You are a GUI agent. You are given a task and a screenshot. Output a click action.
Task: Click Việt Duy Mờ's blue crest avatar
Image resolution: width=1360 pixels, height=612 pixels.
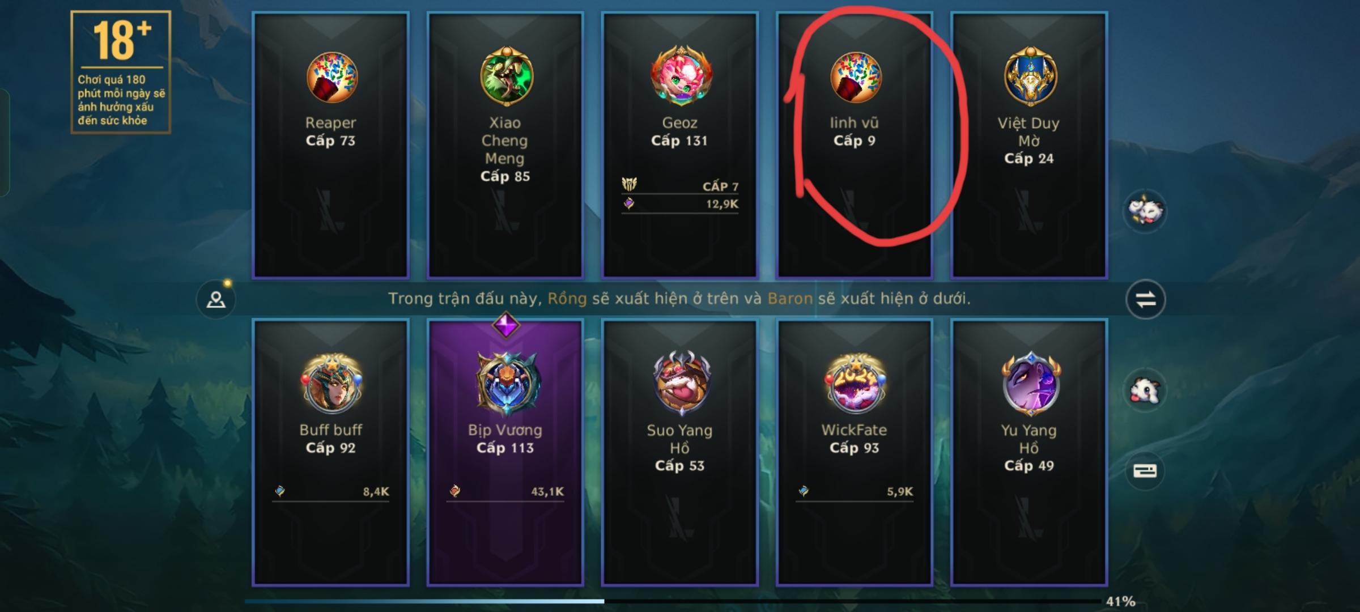coord(1030,76)
